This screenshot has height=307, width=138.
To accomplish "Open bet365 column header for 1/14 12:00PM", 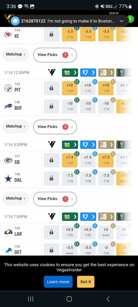I will [70, 73].
